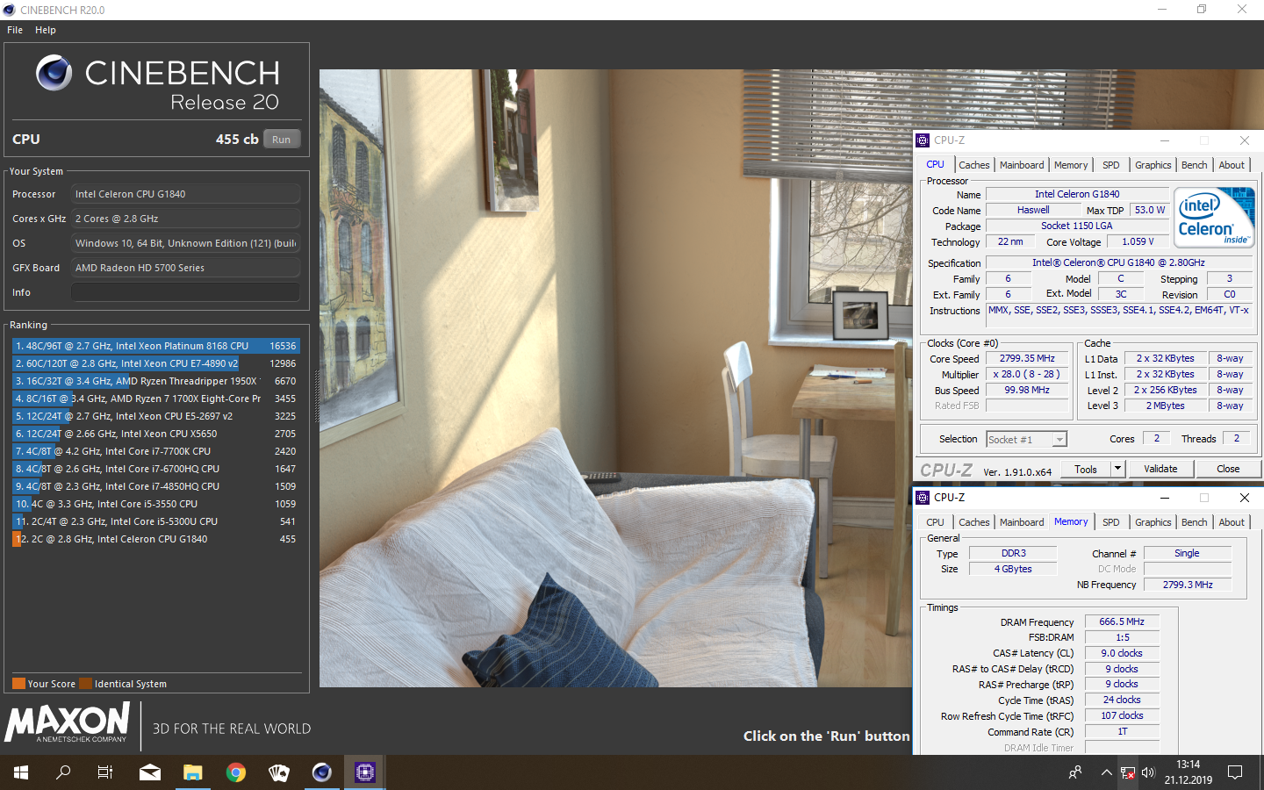The height and width of the screenshot is (790, 1264).
Task: Show hidden tray icons chevron
Action: (1106, 772)
